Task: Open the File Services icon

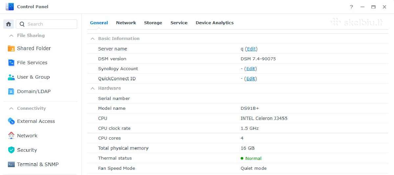Action: coord(11,63)
